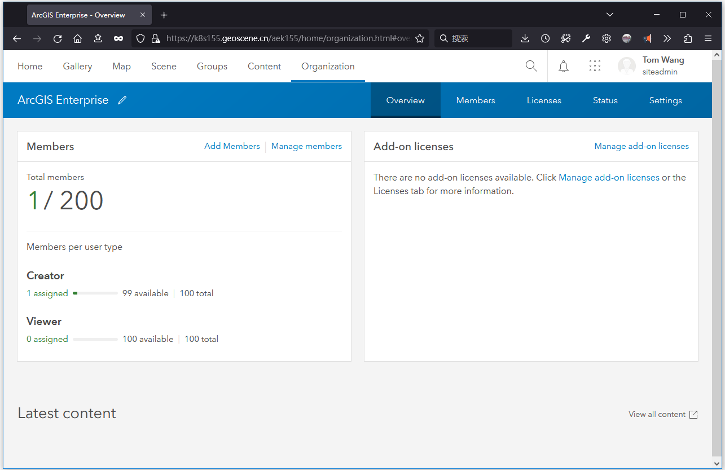This screenshot has height=470, width=725.
Task: Open browser downloads arrow icon
Action: [x=525, y=38]
